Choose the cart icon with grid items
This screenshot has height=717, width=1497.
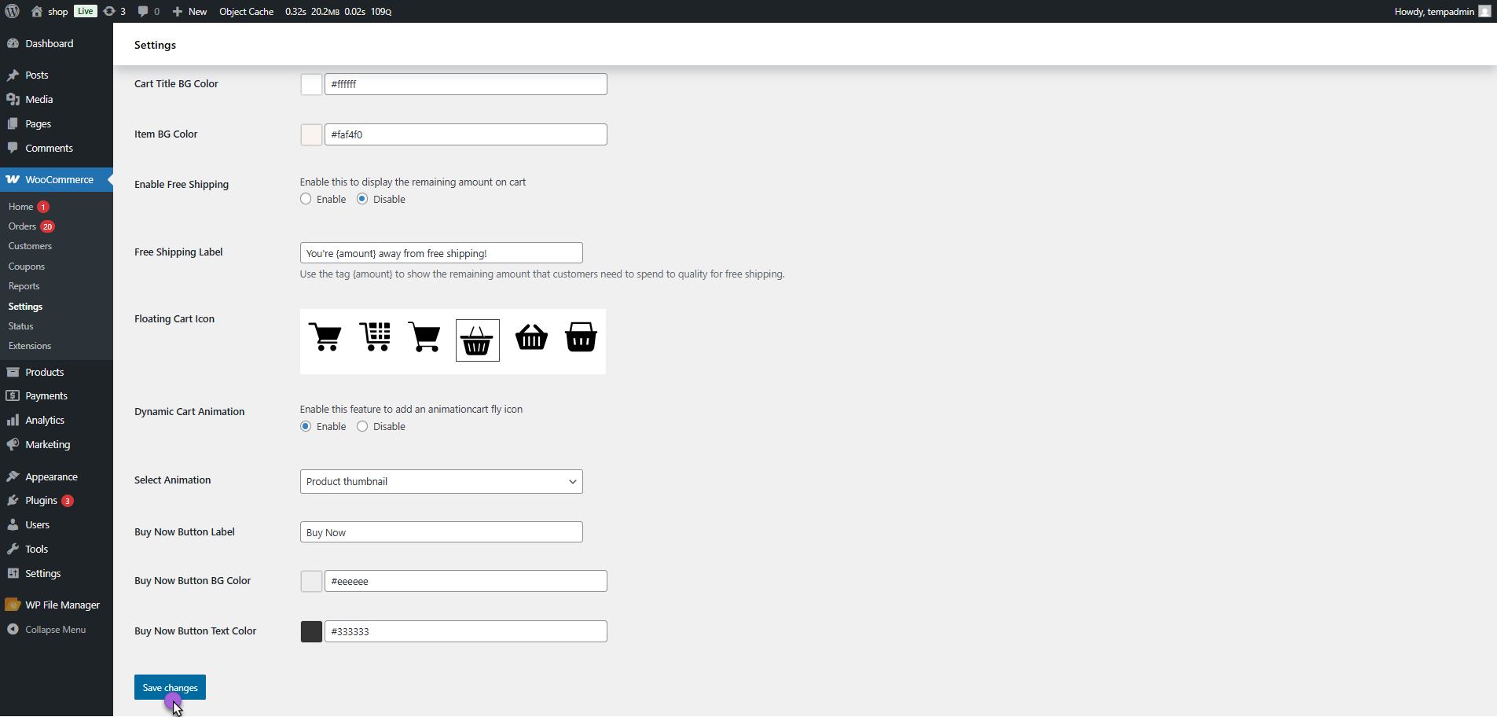click(375, 338)
